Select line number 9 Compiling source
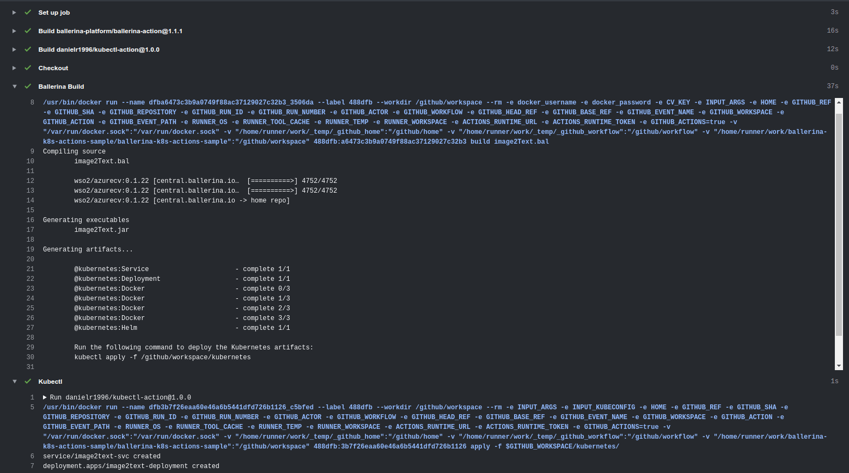Viewport: 849px width, 473px height. (32, 151)
